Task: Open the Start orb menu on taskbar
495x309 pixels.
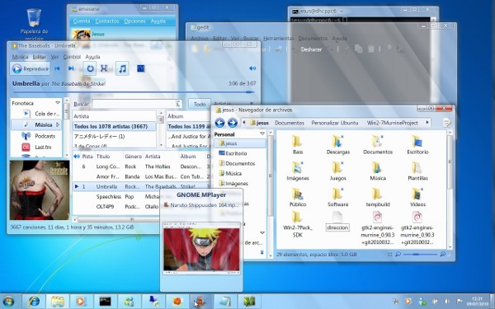Action: pos(8,302)
